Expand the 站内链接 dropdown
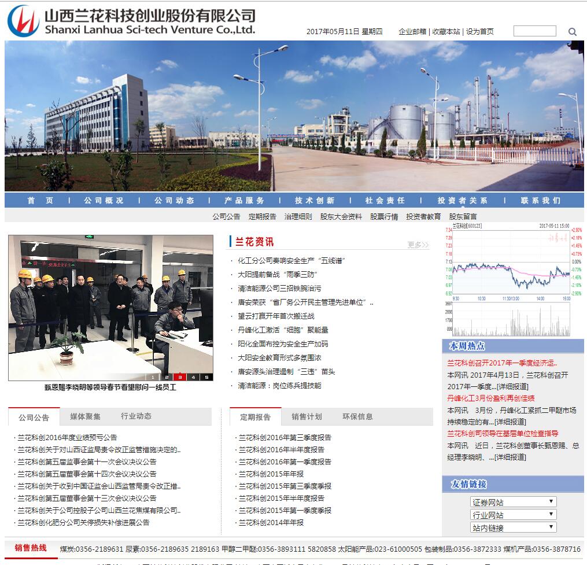The width and height of the screenshot is (587, 565). [x=513, y=527]
